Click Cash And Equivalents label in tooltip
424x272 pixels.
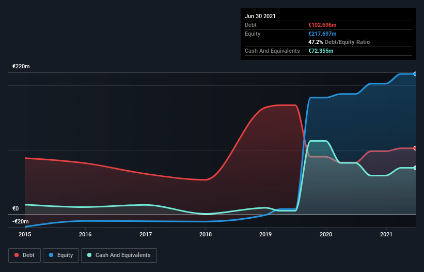272,51
